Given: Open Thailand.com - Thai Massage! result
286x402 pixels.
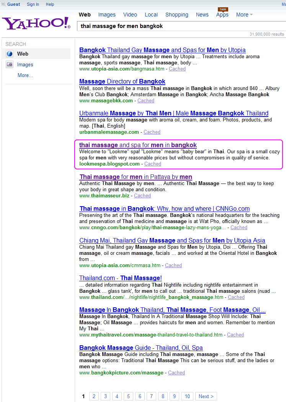Looking at the screenshot, I should (121, 278).
